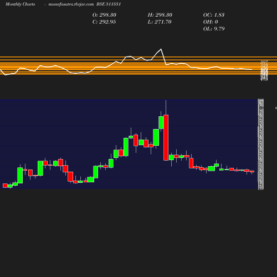Viewport: 277px width, 277px height.
Task: Click the 'Monthly Charts' title text
Action: click(x=20, y=4)
